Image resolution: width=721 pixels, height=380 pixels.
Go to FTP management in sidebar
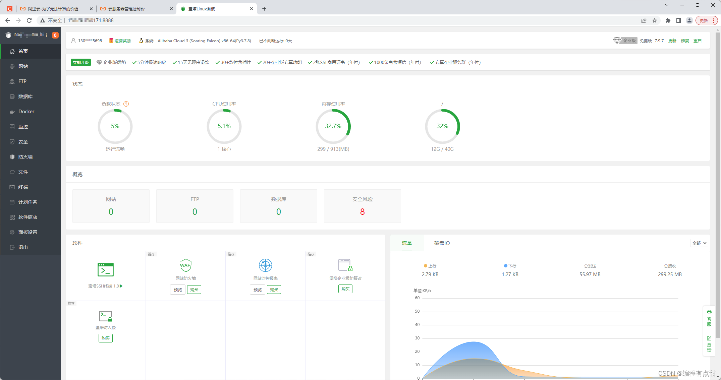tap(31, 81)
